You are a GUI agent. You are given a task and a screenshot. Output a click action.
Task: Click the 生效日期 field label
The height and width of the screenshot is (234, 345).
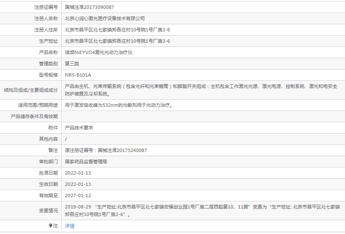48,184
